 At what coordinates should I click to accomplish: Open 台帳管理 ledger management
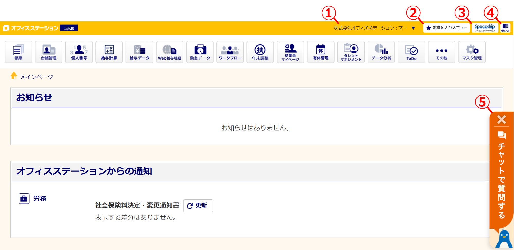pos(49,52)
